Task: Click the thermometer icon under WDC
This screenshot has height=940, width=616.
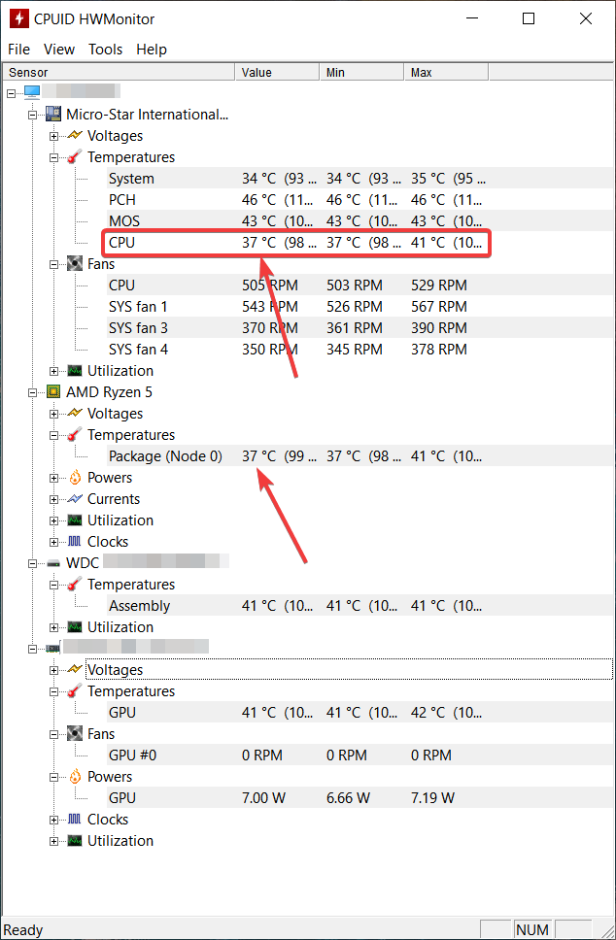Action: click(75, 584)
